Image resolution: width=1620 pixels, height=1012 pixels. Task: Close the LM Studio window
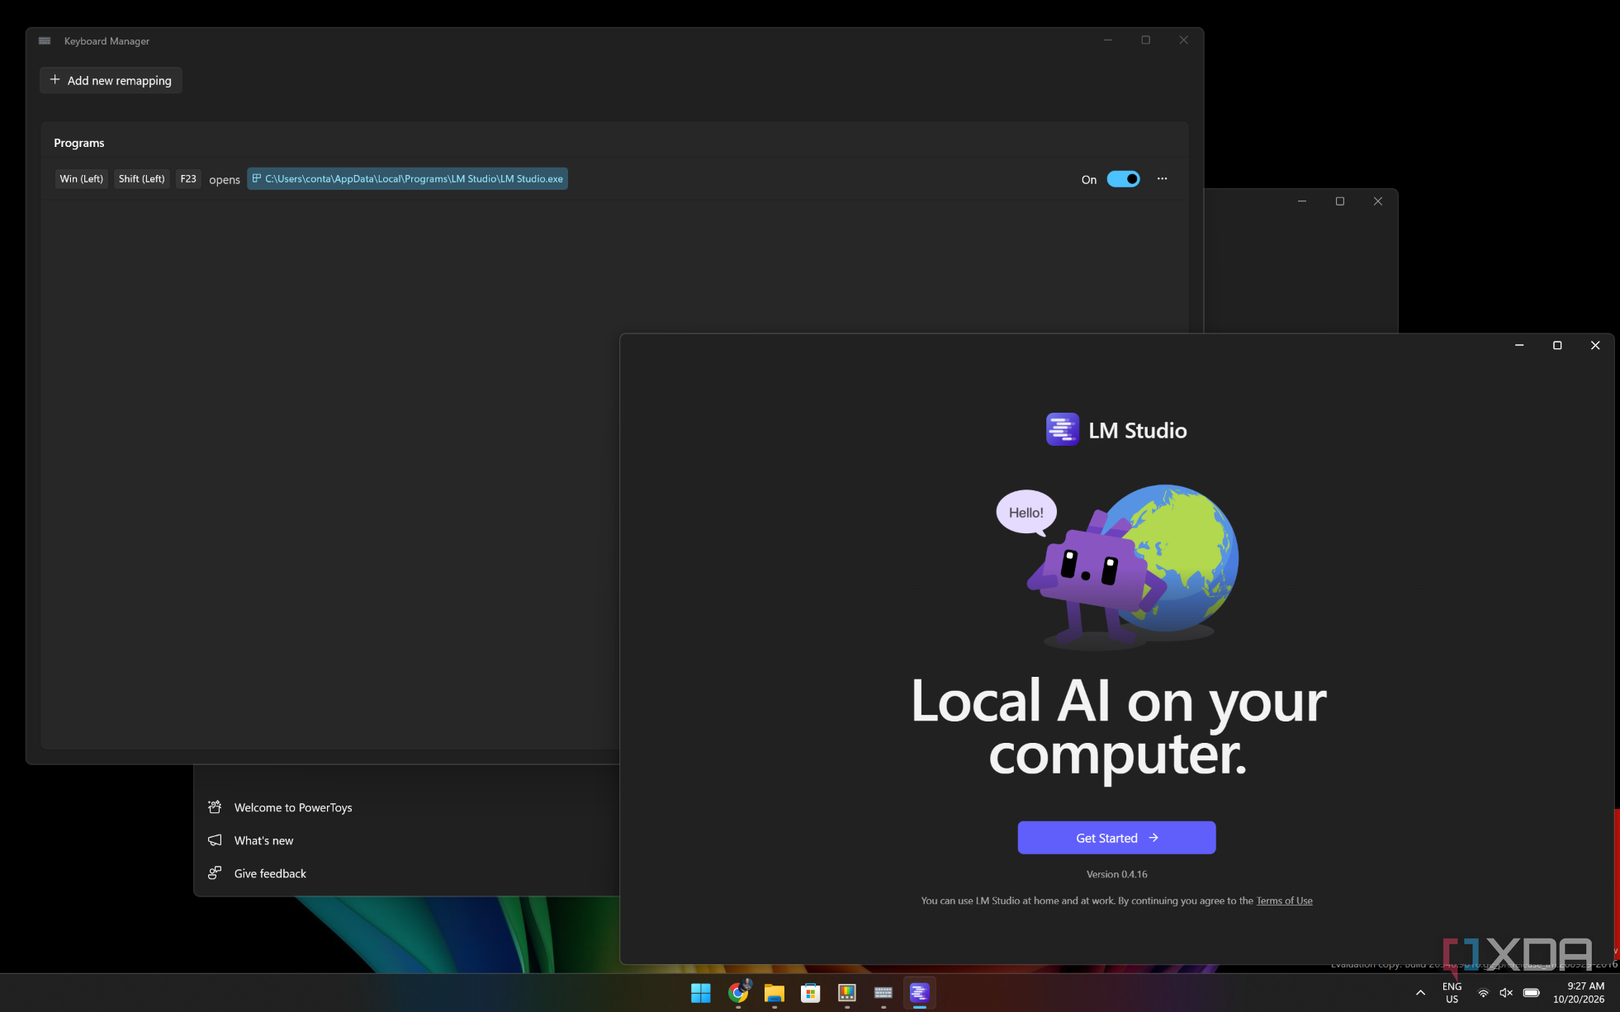point(1595,345)
